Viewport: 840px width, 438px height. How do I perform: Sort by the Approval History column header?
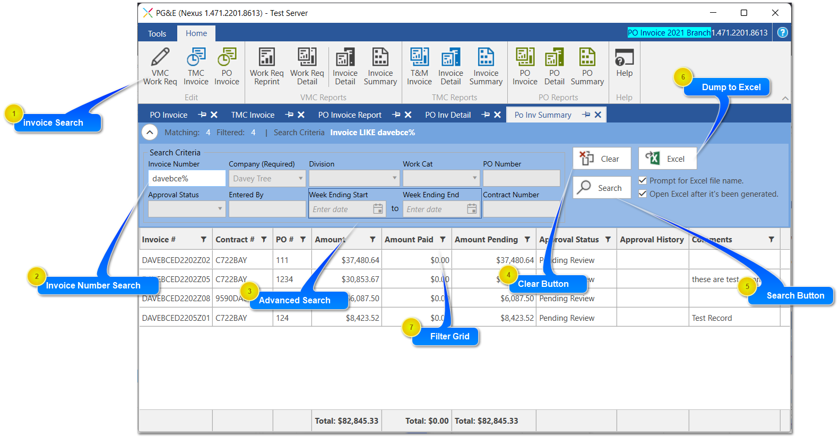pyautogui.click(x=652, y=240)
